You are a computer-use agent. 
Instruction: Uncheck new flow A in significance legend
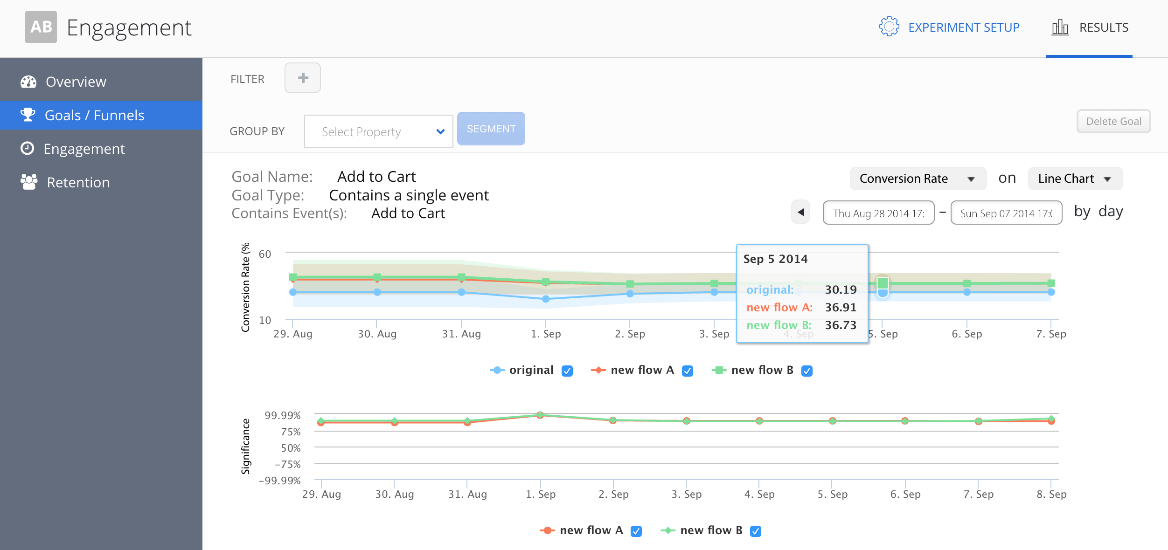tap(636, 531)
